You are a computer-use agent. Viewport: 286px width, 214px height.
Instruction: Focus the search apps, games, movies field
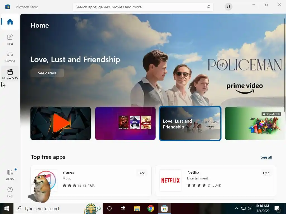point(143,7)
